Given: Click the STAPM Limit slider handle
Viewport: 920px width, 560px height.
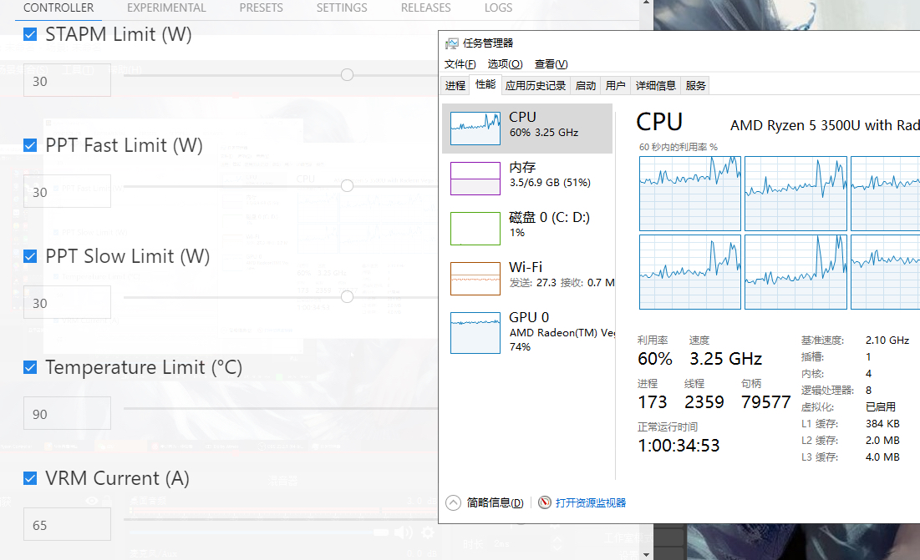Looking at the screenshot, I should click(348, 75).
